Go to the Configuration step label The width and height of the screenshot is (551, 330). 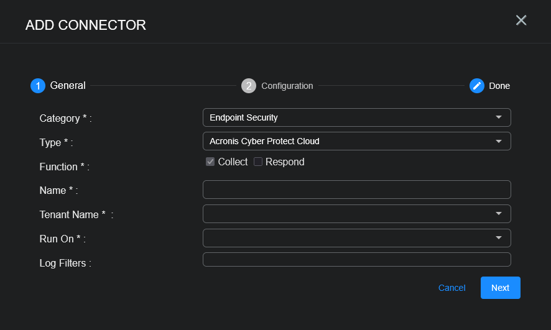click(x=287, y=86)
